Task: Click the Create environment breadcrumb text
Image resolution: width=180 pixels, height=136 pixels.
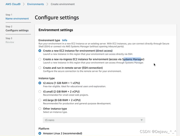Action: [x=63, y=4]
